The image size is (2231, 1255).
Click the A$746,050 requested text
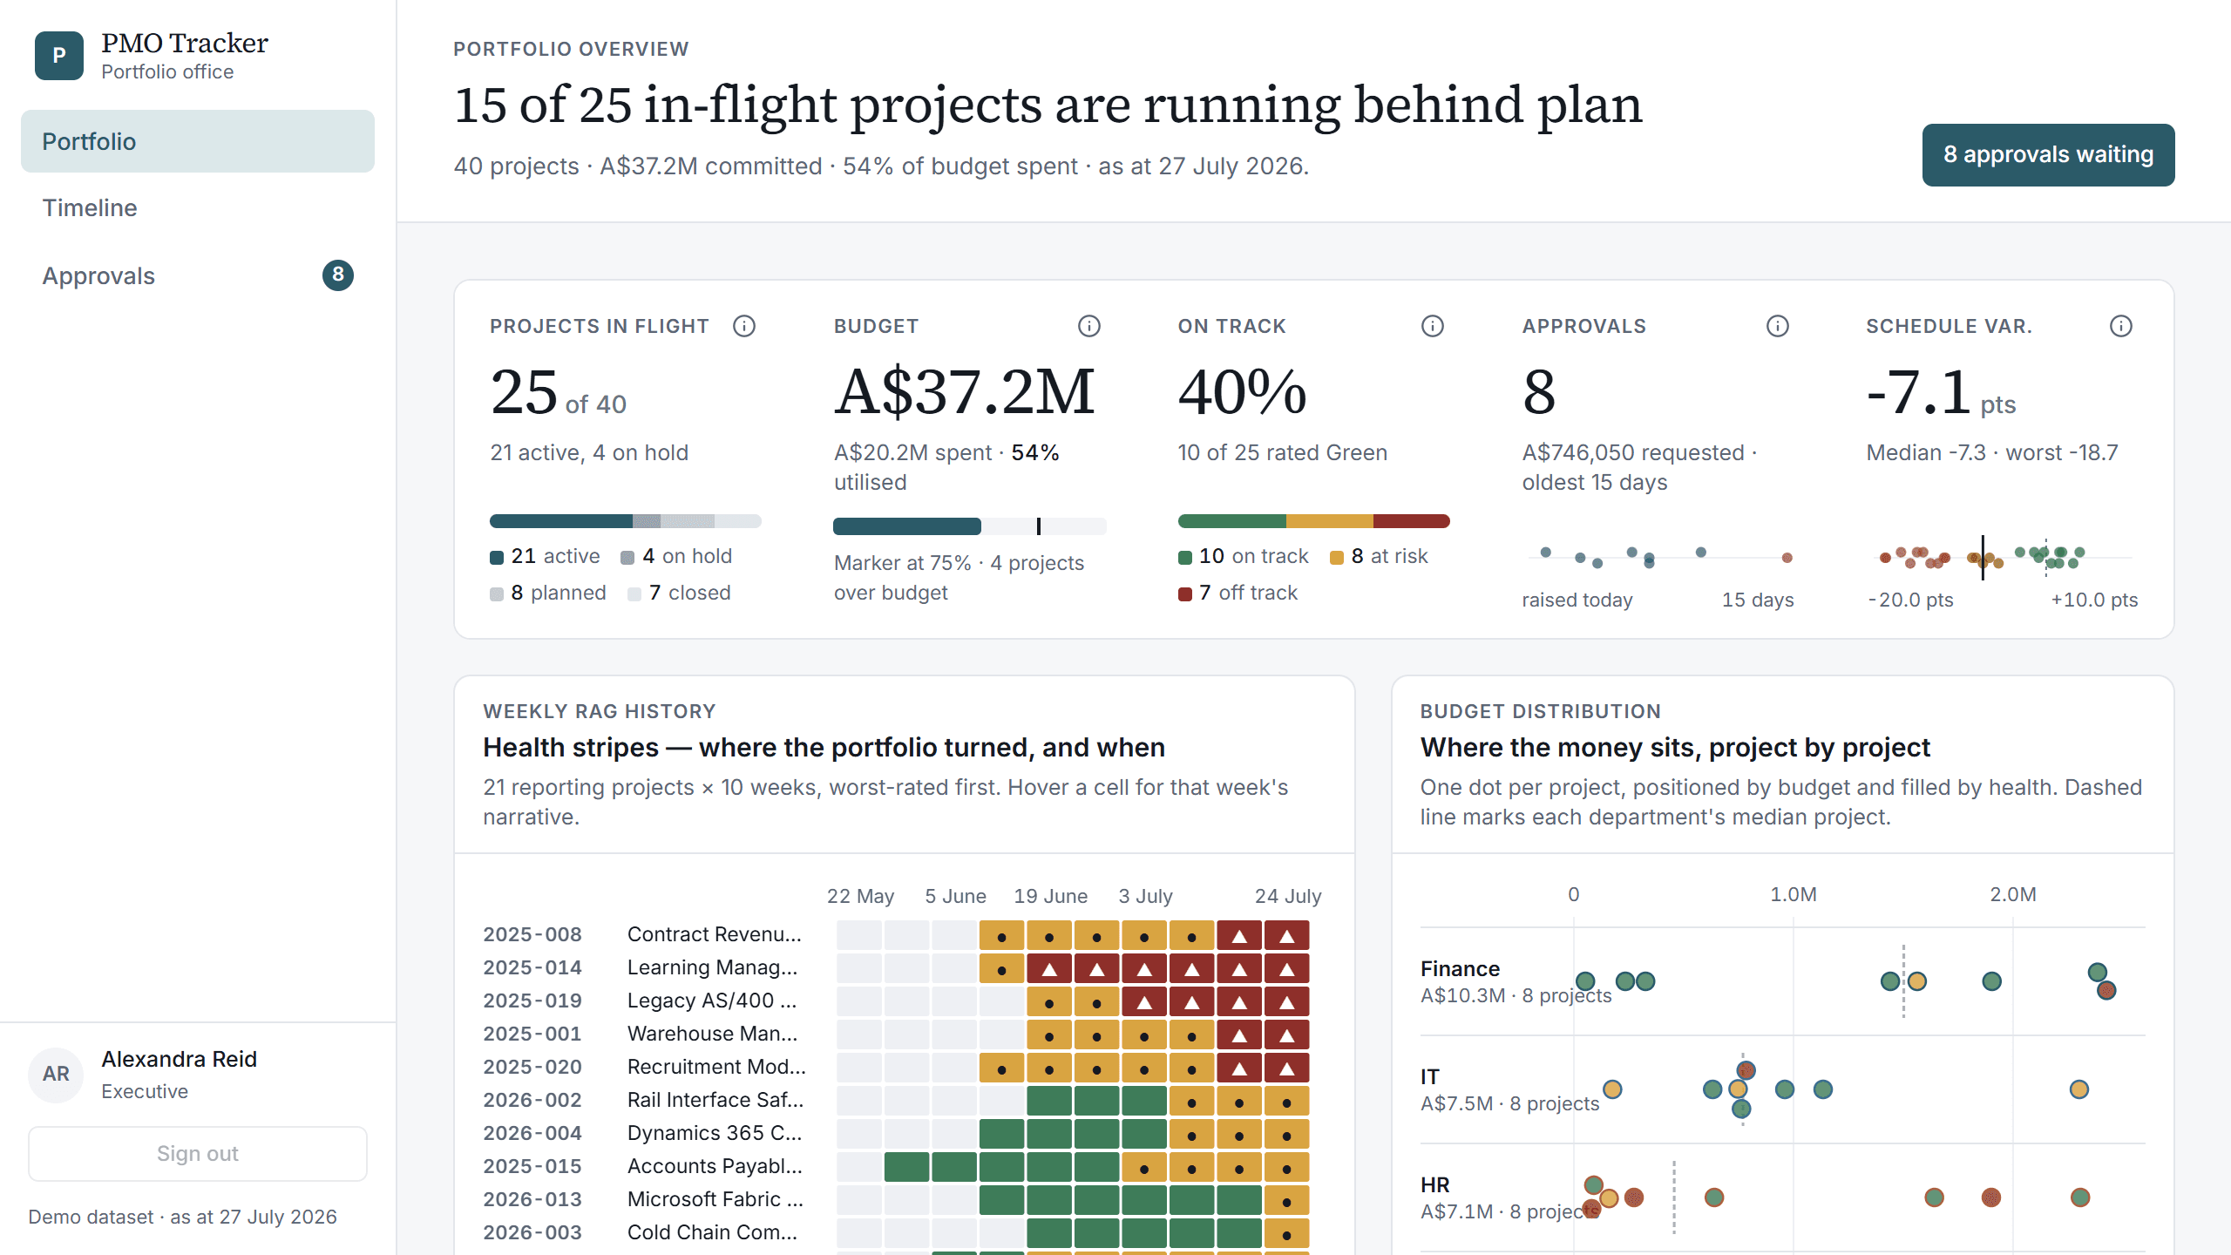tap(1633, 452)
